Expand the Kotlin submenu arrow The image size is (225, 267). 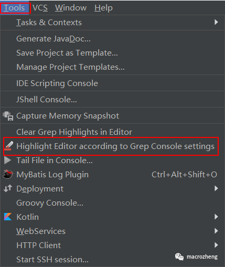coord(216,217)
